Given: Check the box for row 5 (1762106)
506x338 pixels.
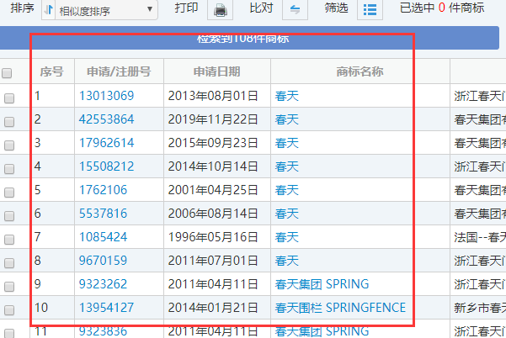Looking at the screenshot, I should (x=9, y=192).
